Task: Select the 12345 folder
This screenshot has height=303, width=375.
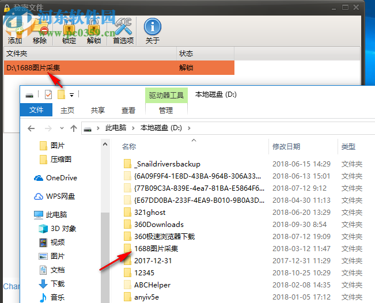Action: coord(139,273)
